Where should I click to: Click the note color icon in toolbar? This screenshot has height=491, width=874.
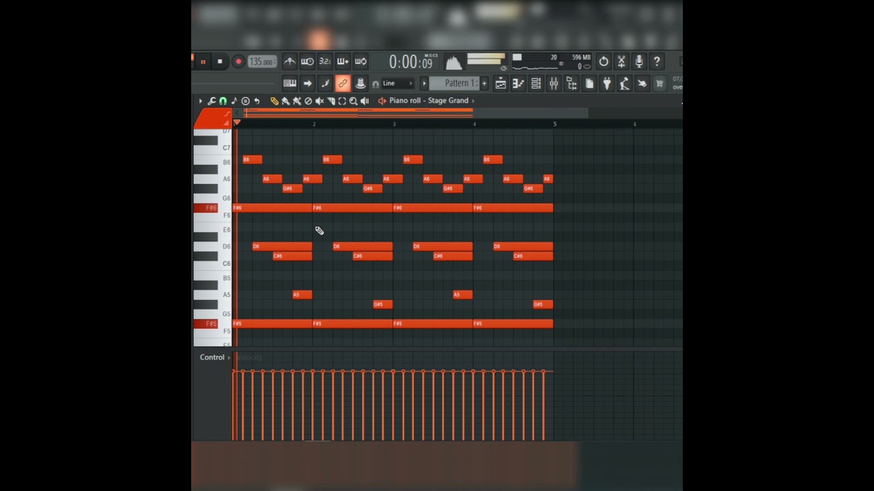coord(325,83)
